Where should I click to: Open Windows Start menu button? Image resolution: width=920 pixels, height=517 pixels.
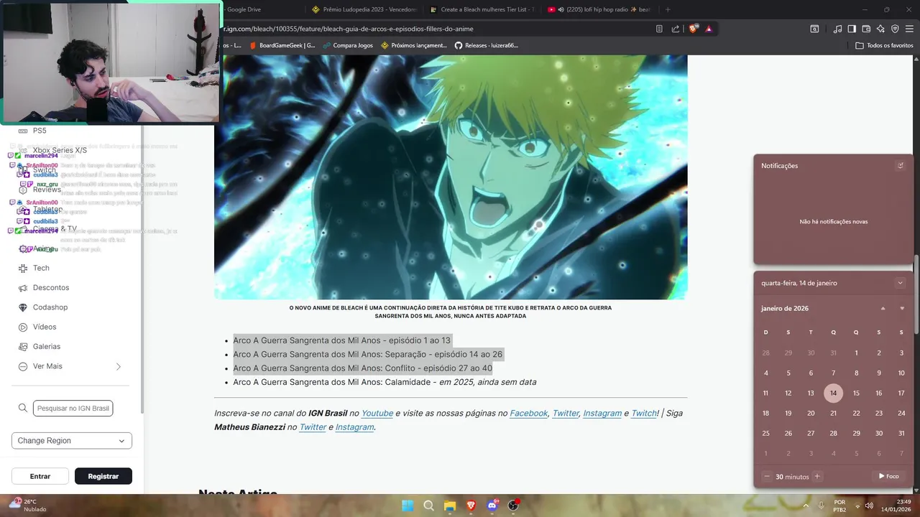(408, 506)
